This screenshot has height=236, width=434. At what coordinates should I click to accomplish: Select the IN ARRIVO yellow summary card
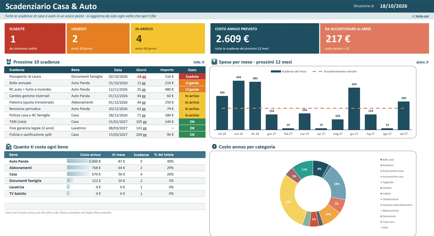[168, 38]
